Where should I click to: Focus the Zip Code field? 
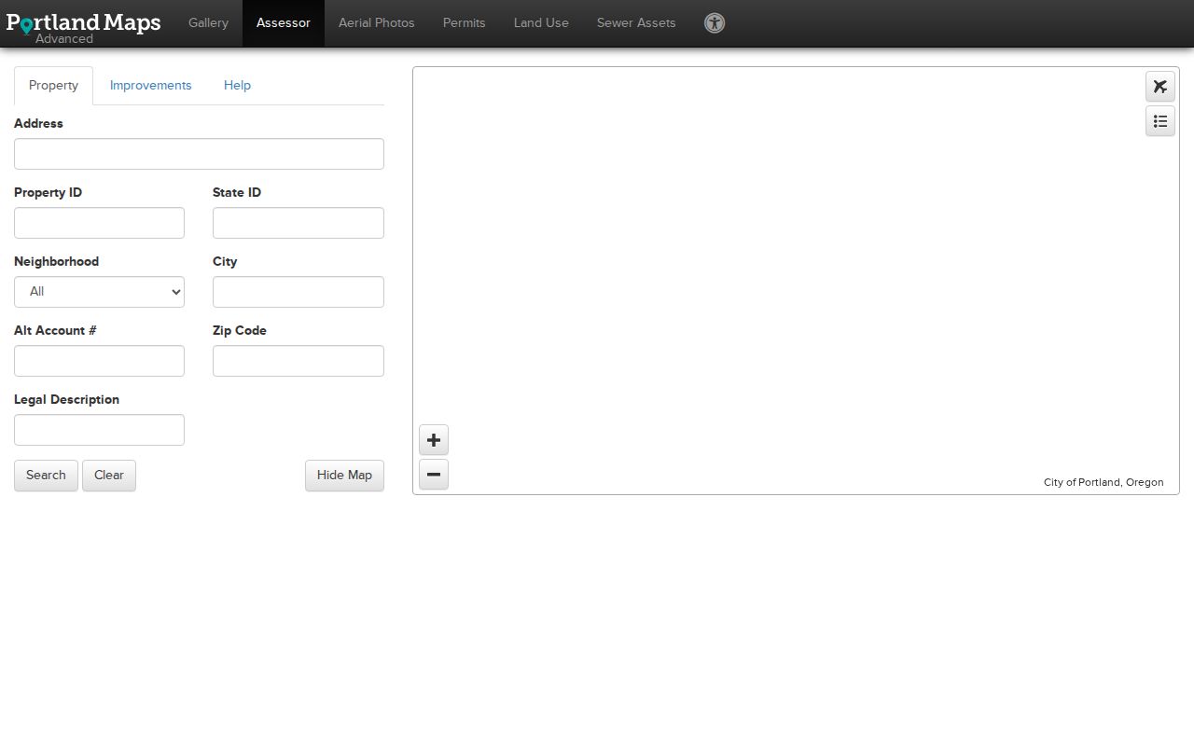coord(298,361)
